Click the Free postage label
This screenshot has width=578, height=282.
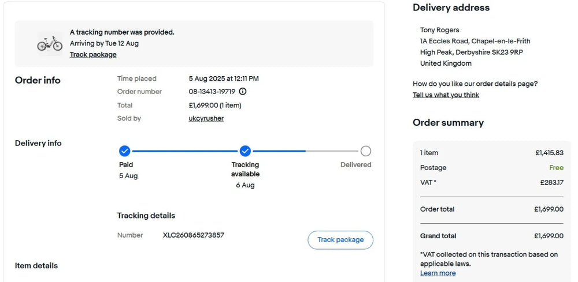556,168
